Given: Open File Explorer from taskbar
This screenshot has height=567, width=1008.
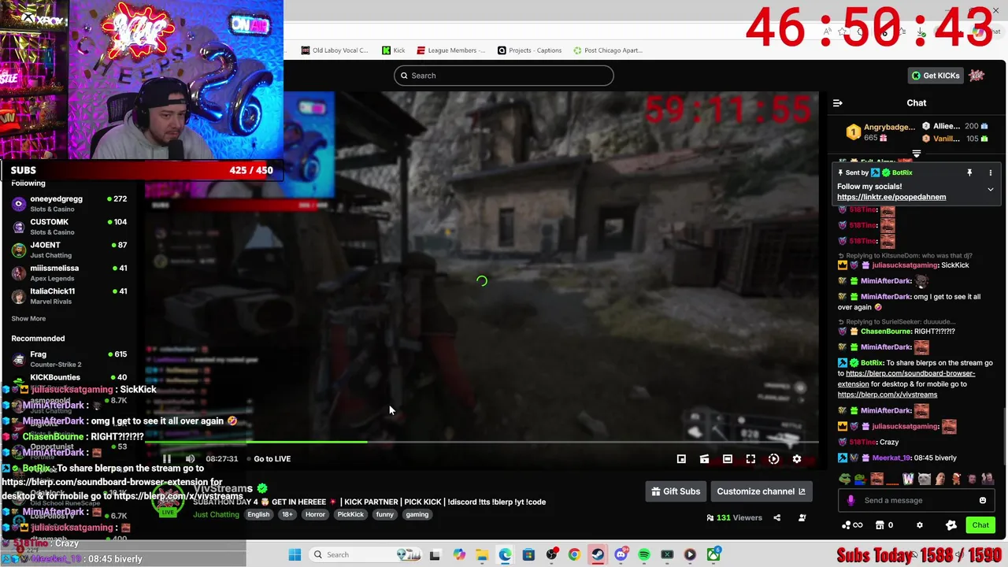Looking at the screenshot, I should [x=481, y=555].
